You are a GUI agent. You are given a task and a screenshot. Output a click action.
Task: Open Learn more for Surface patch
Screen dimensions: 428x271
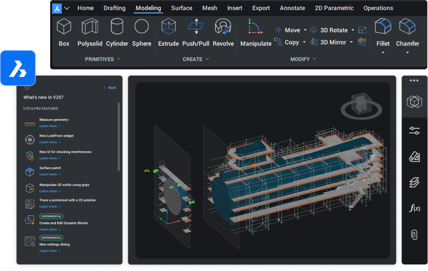[48, 174]
